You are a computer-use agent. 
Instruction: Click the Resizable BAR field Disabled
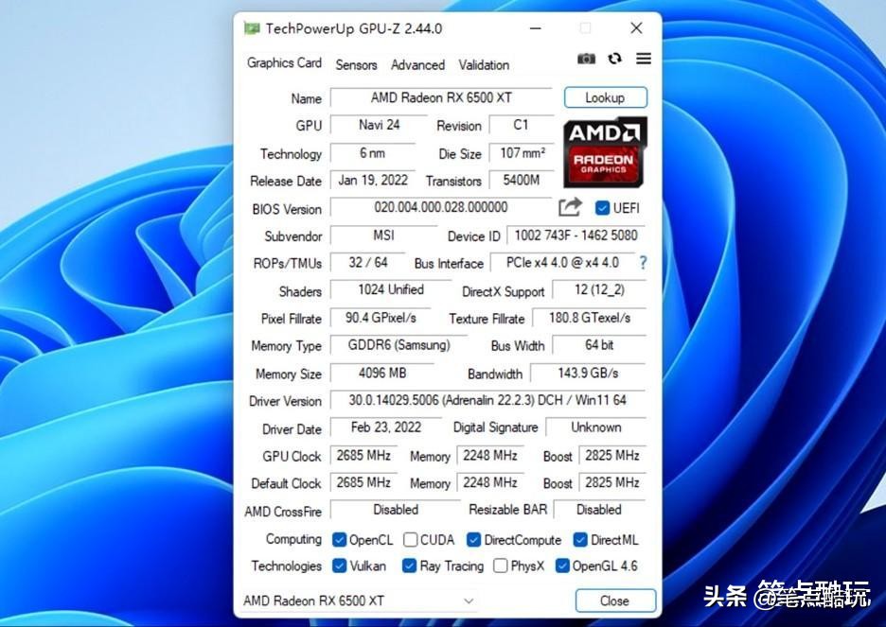pyautogui.click(x=599, y=510)
